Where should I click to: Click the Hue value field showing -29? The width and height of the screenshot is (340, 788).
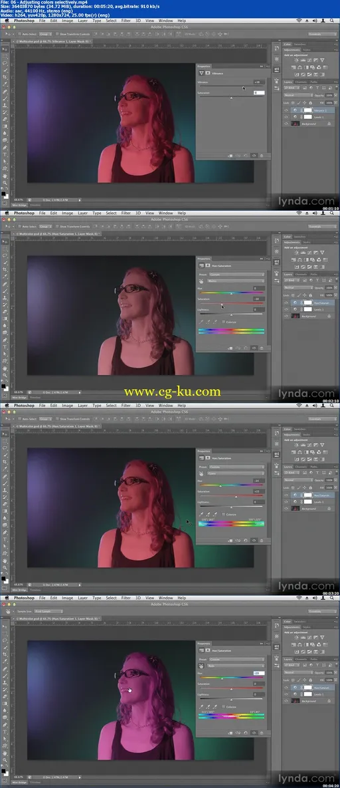[x=258, y=673]
